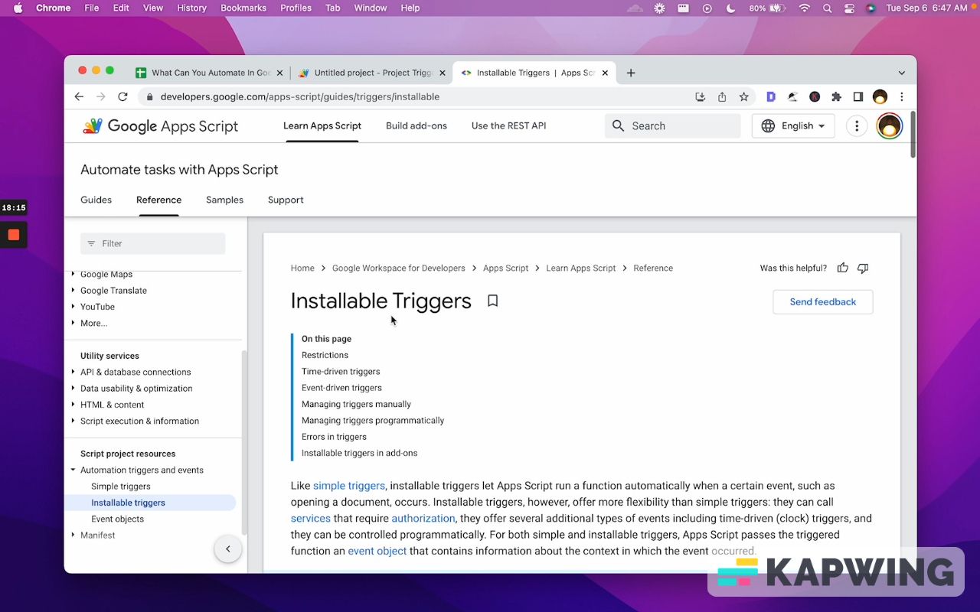Open the event object link
Viewport: 980px width, 612px height.
tap(377, 551)
